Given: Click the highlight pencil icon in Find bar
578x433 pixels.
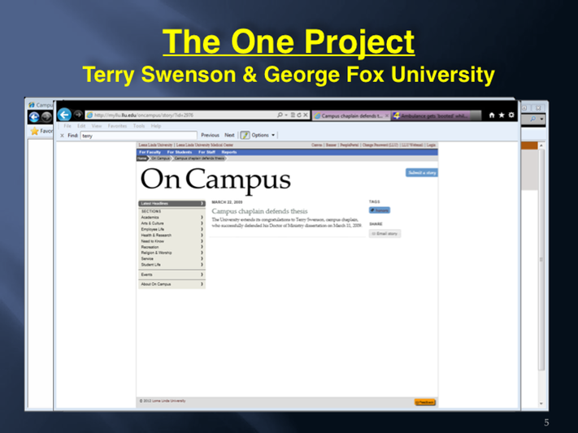Looking at the screenshot, I should coord(246,135).
